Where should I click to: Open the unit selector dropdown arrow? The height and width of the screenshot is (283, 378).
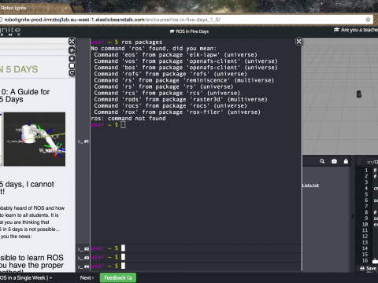(x=50, y=278)
